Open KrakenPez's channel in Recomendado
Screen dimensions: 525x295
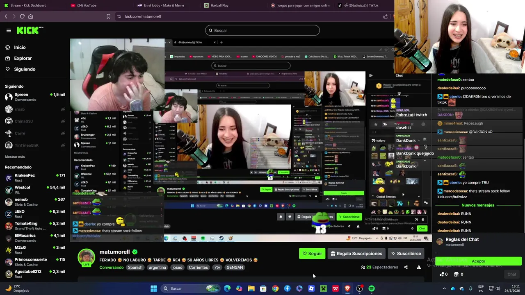tap(35, 178)
